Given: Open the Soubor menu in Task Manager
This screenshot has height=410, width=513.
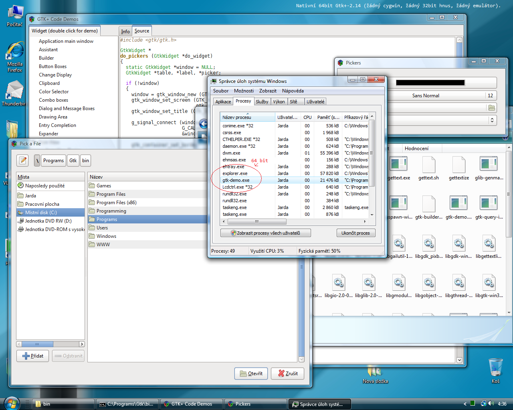Looking at the screenshot, I should point(221,91).
